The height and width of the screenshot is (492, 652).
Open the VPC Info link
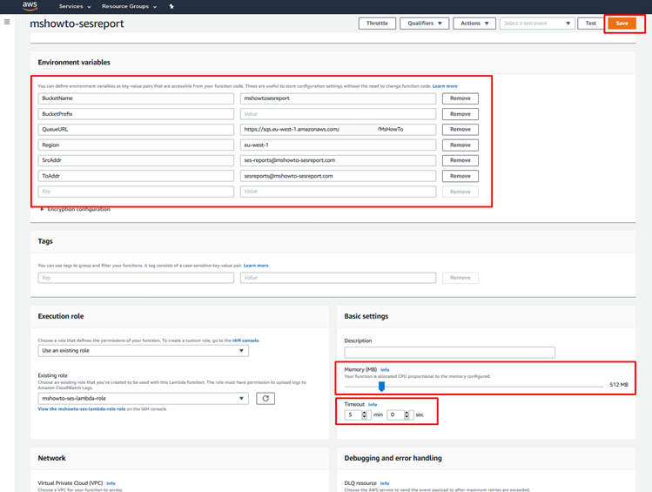point(111,483)
